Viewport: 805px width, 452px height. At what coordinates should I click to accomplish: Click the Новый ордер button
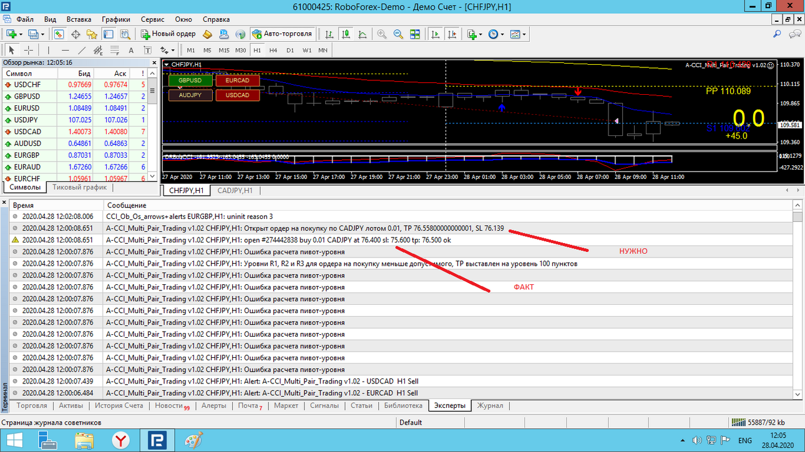[168, 34]
